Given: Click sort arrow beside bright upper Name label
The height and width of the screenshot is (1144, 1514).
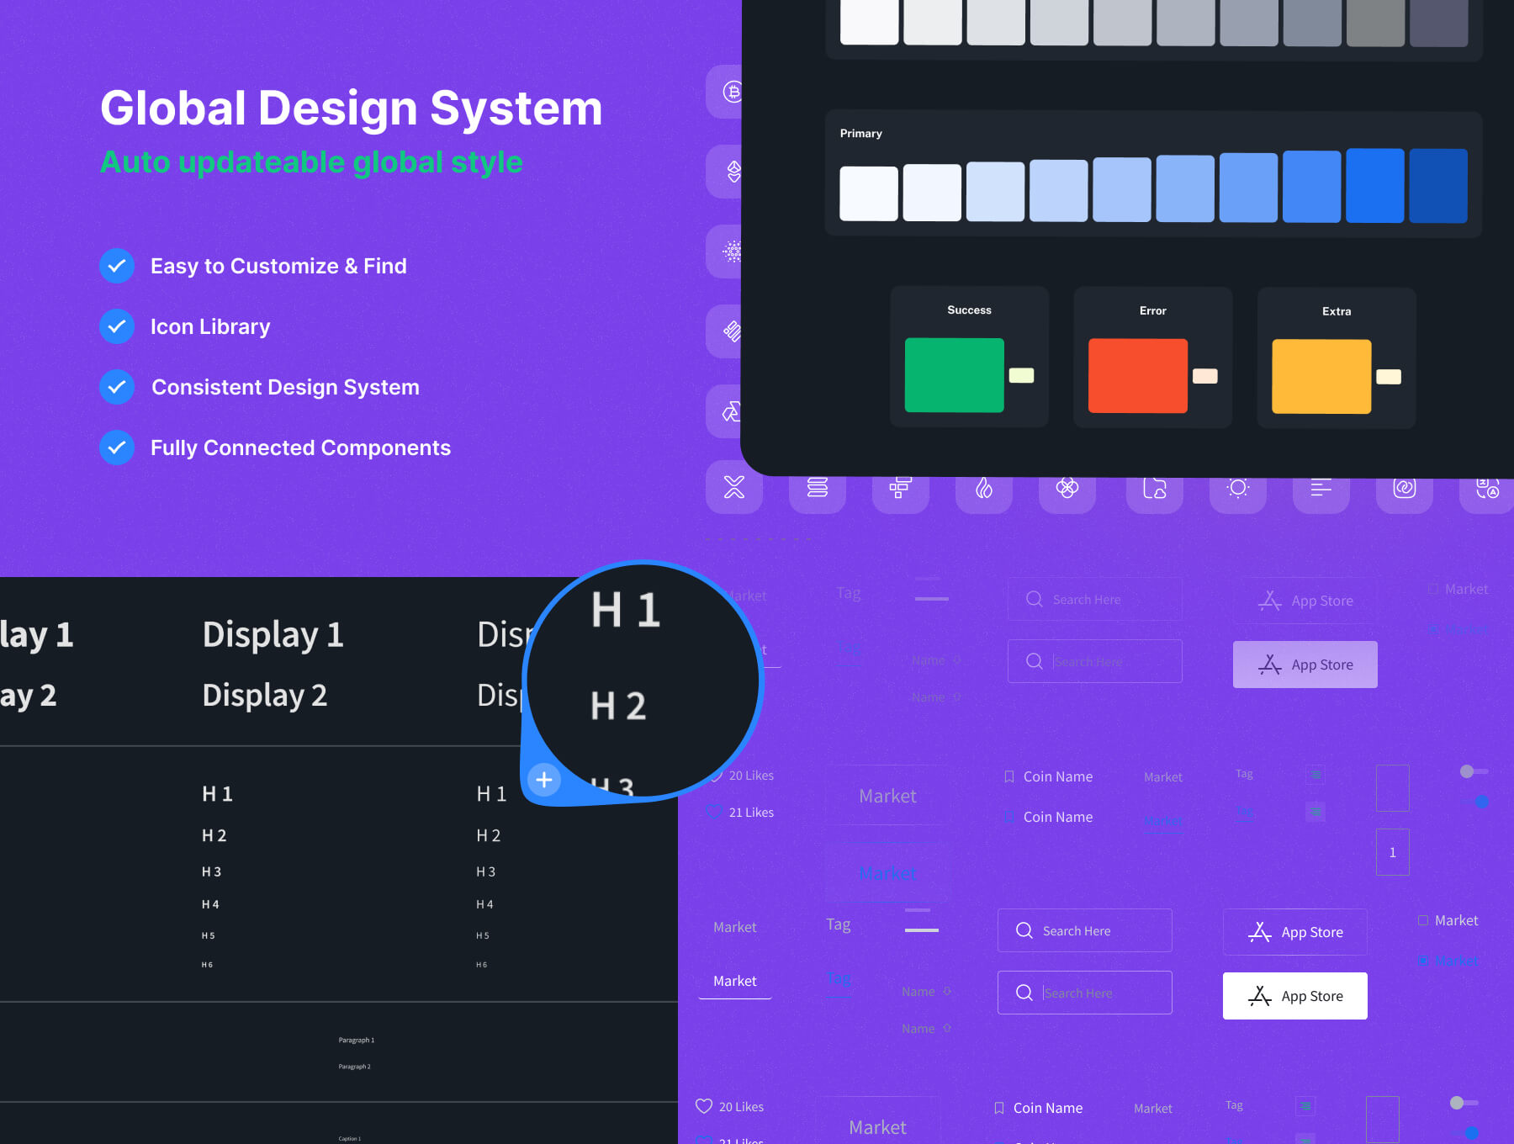Looking at the screenshot, I should pyautogui.click(x=947, y=992).
